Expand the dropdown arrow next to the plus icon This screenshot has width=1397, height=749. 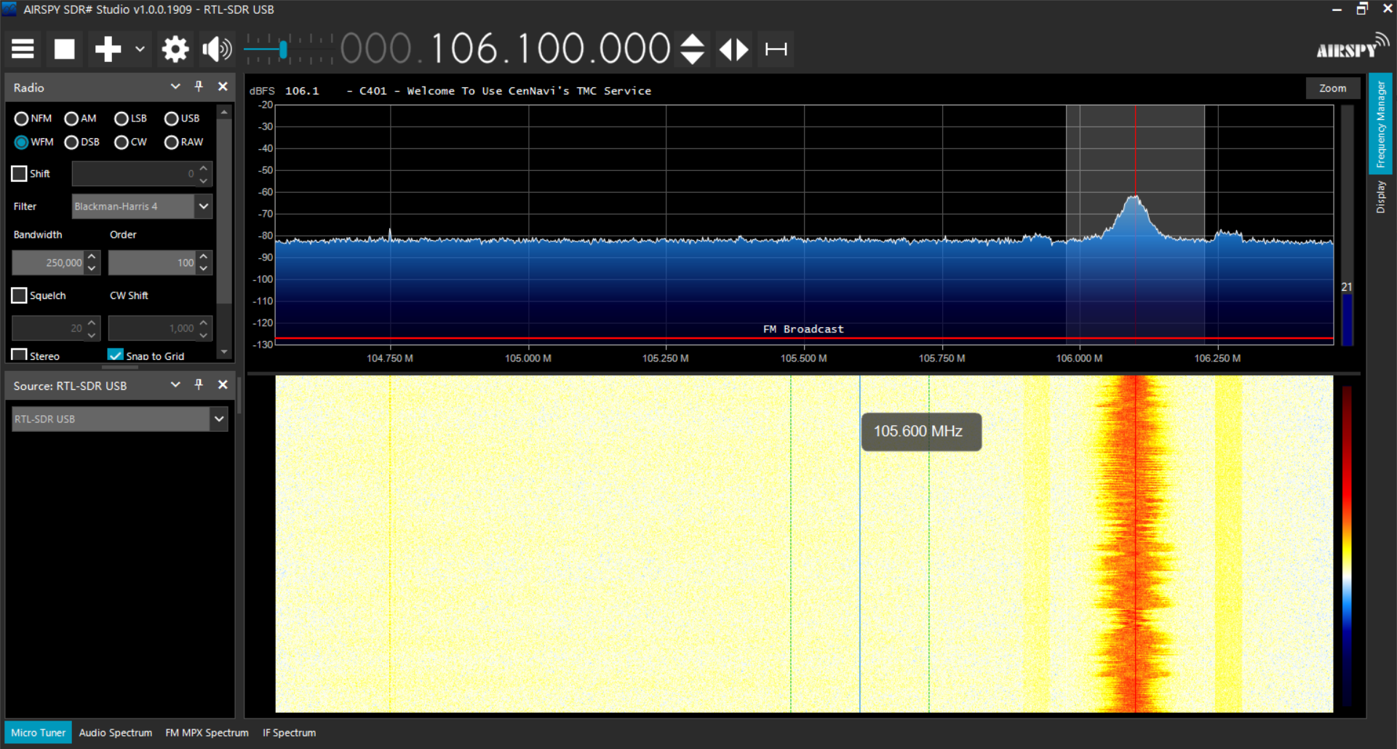click(140, 49)
